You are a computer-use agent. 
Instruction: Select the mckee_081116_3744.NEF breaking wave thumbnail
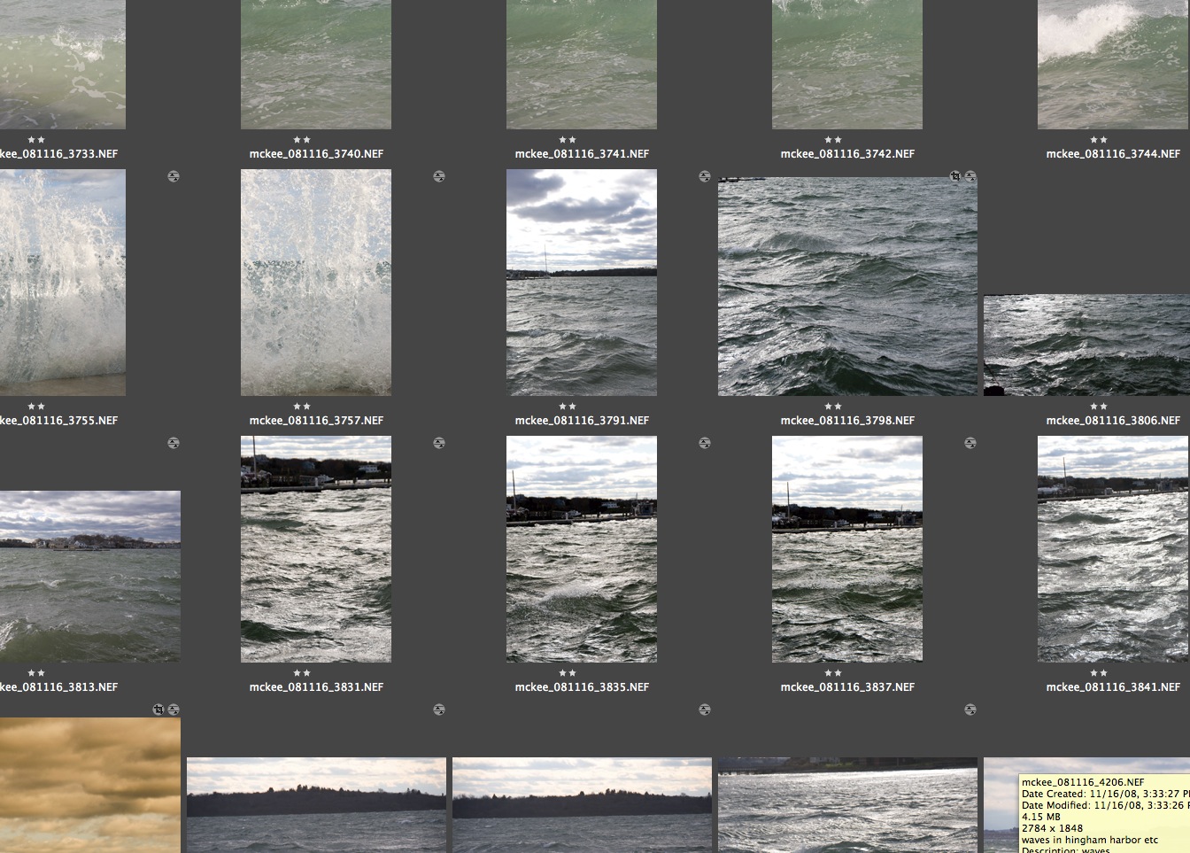click(1114, 65)
